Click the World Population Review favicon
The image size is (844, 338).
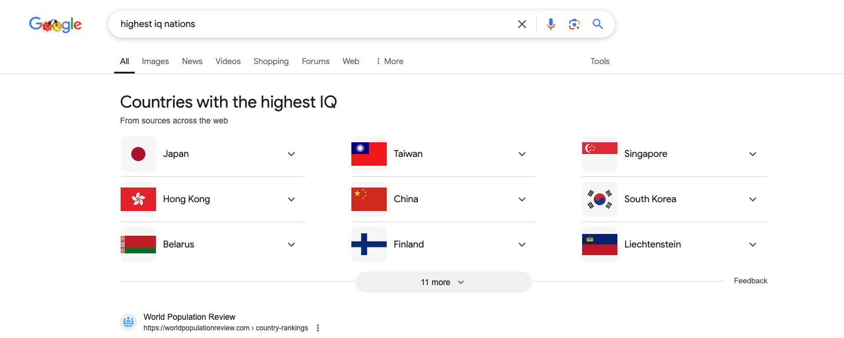(128, 322)
